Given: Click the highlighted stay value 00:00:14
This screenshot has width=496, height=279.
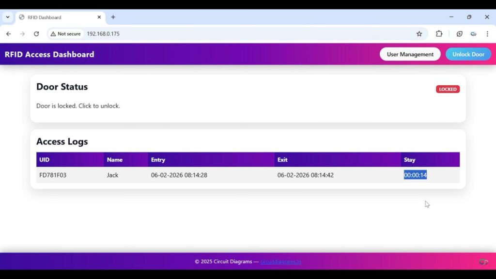Looking at the screenshot, I should click(415, 175).
